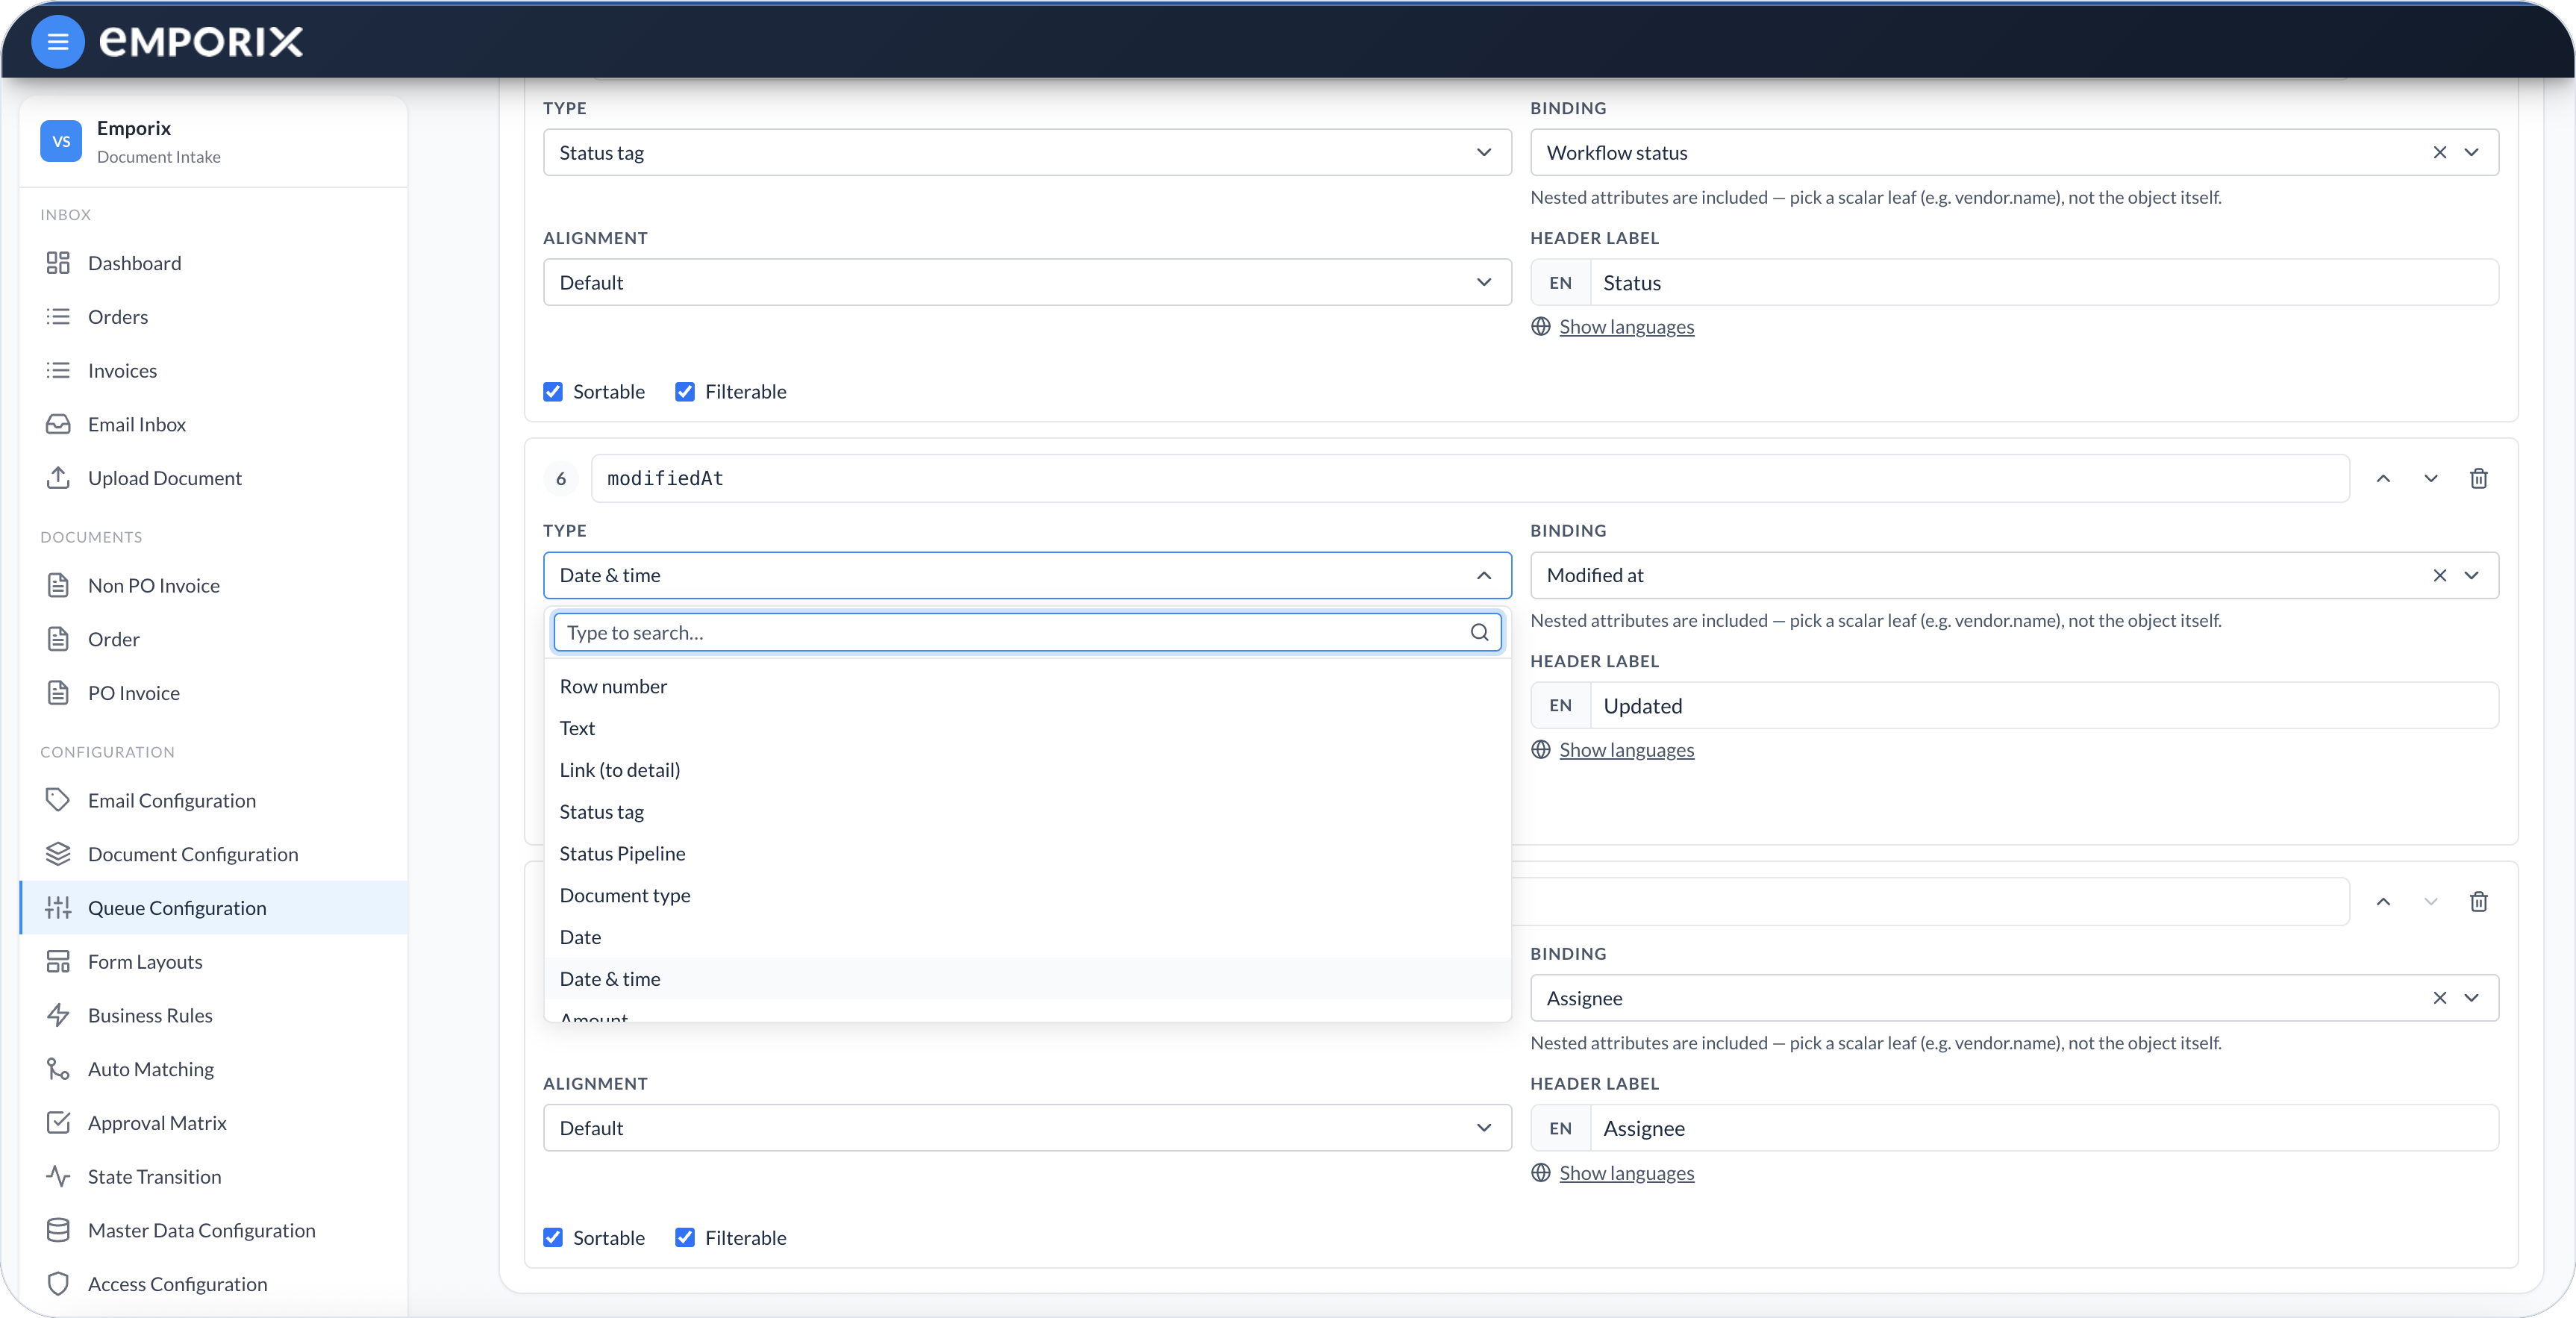Click the search magnifier icon in dropdown
The width and height of the screenshot is (2576, 1318).
tap(1479, 632)
